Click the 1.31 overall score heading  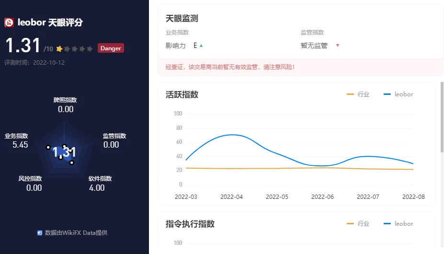click(23, 46)
